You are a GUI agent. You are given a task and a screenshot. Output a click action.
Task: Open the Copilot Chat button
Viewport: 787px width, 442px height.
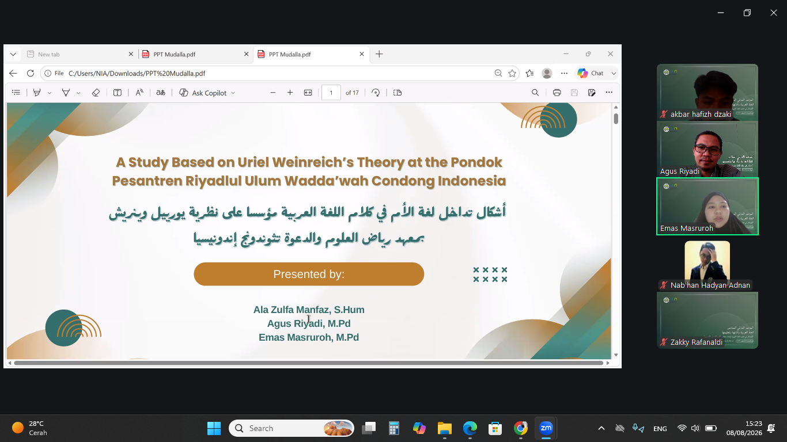[591, 73]
